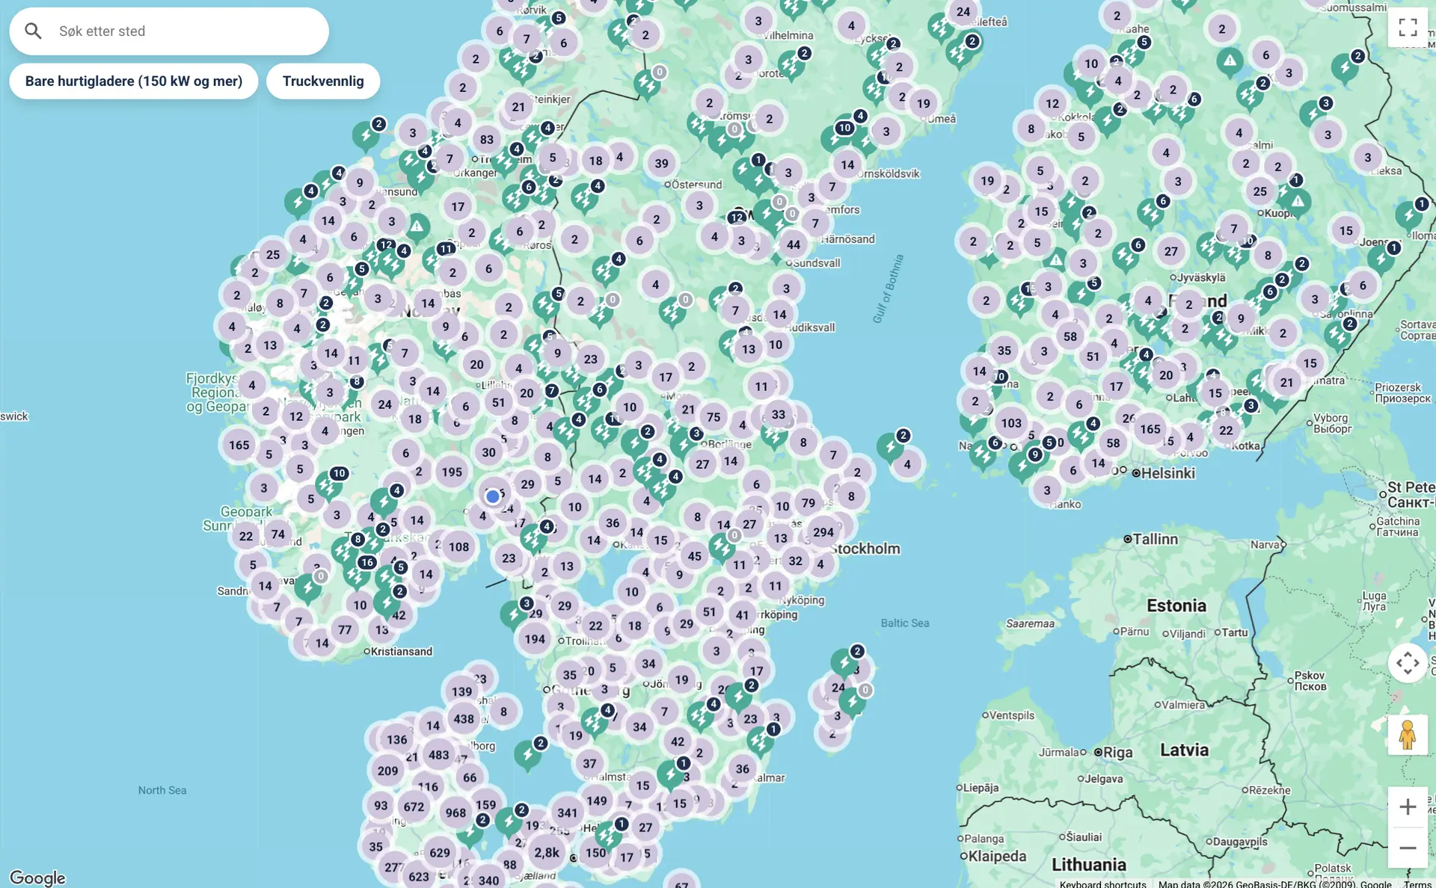This screenshot has height=888, width=1436.
Task: Open cluster marker '79'
Action: (x=808, y=503)
